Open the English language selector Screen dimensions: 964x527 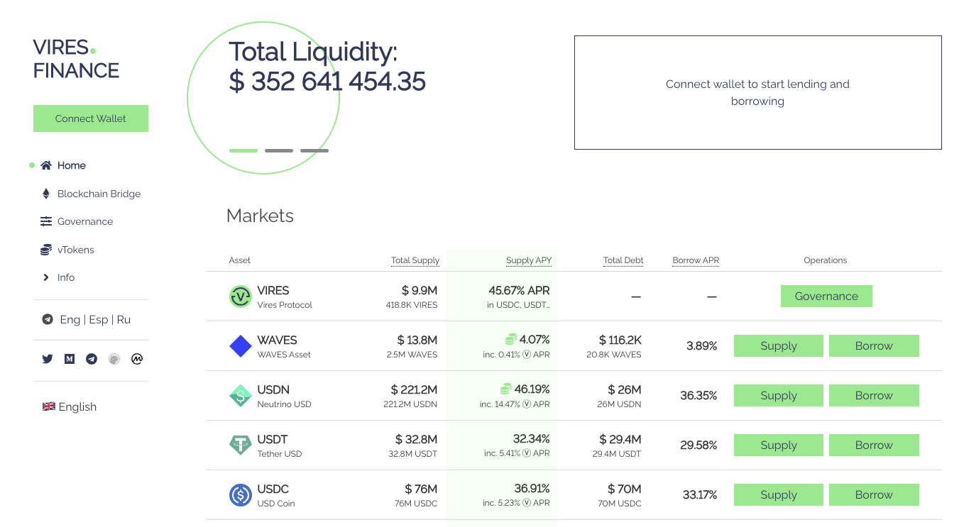pos(69,406)
